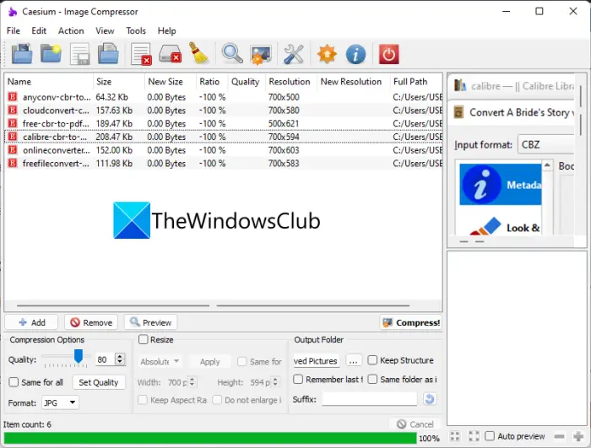Select the free-cbr-to-pdf row
591x448 pixels.
point(223,123)
